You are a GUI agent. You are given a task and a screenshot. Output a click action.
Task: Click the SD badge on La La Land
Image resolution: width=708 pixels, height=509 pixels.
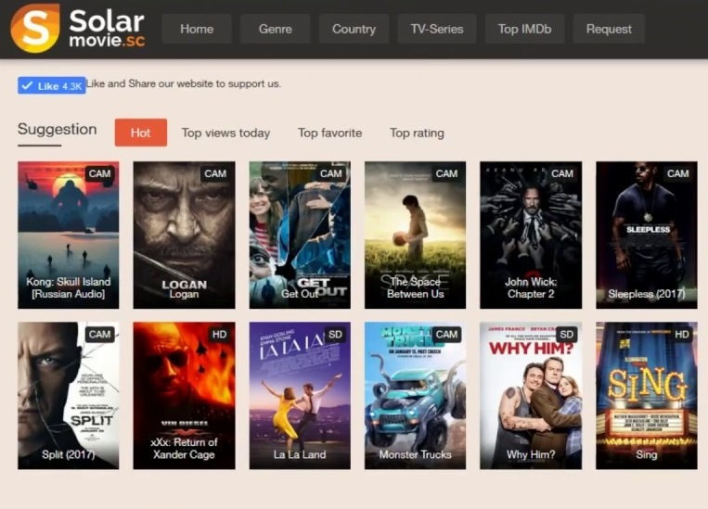pos(336,335)
